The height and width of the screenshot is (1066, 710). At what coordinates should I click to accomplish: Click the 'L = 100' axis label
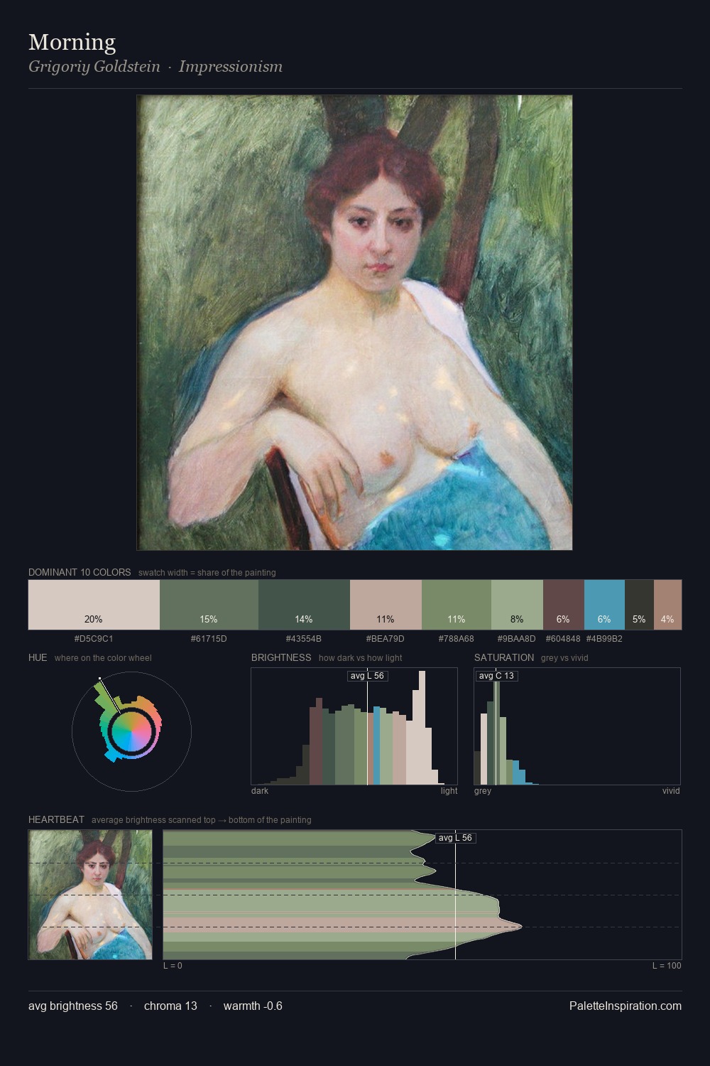coord(667,966)
